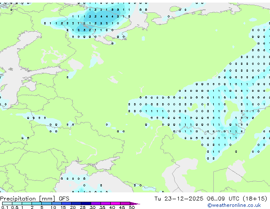
Task: Click the 20–25 mm legend swatch
Action: (76, 203)
